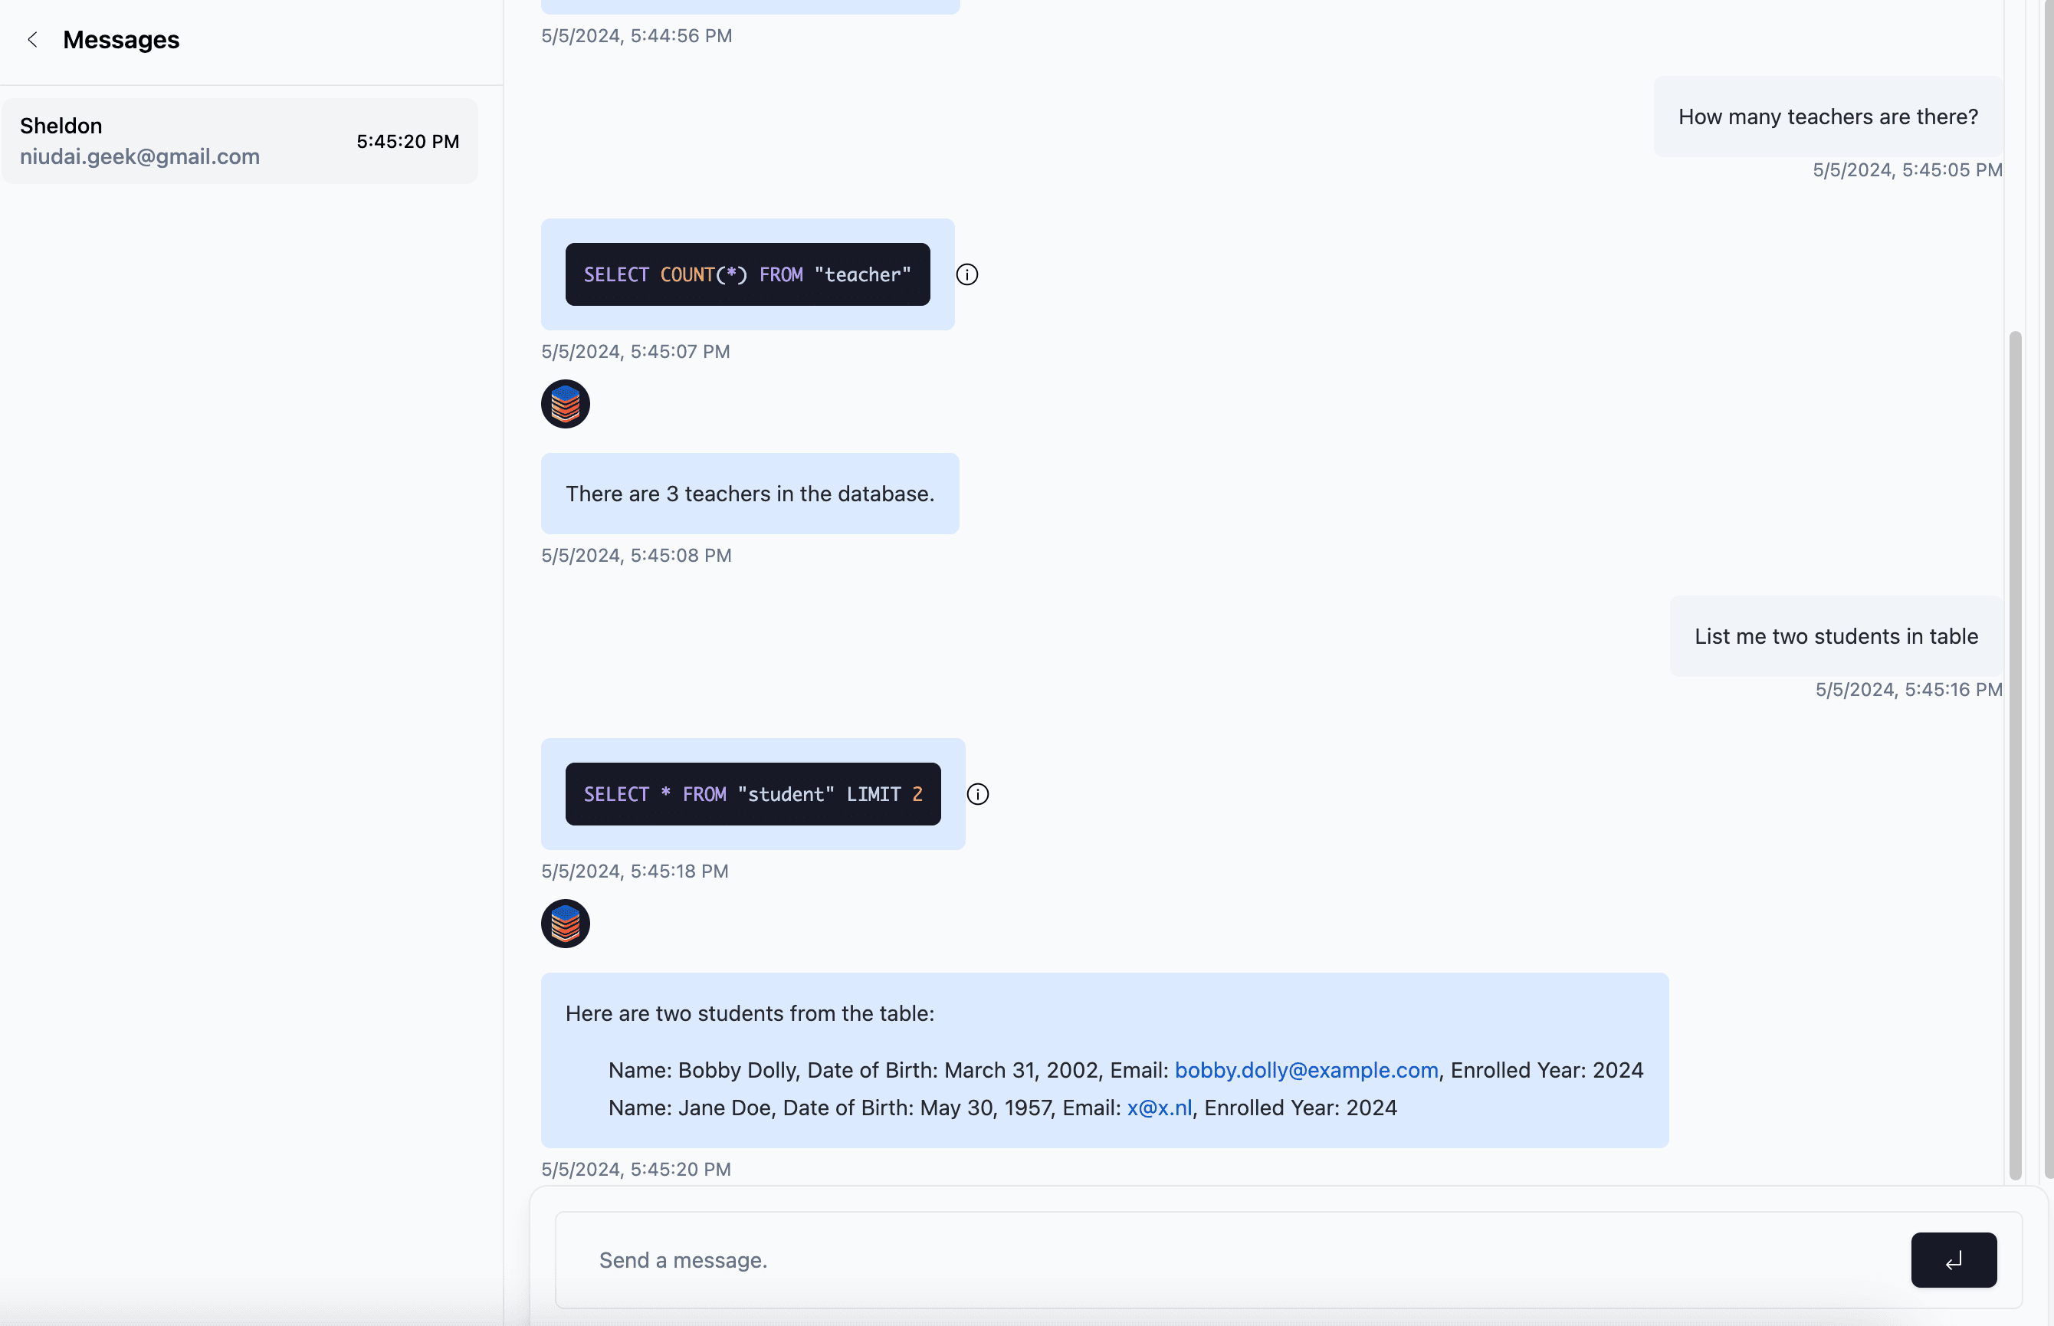Image resolution: width=2054 pixels, height=1326 pixels.
Task: Click the "List me two students in table" message
Action: (1836, 636)
